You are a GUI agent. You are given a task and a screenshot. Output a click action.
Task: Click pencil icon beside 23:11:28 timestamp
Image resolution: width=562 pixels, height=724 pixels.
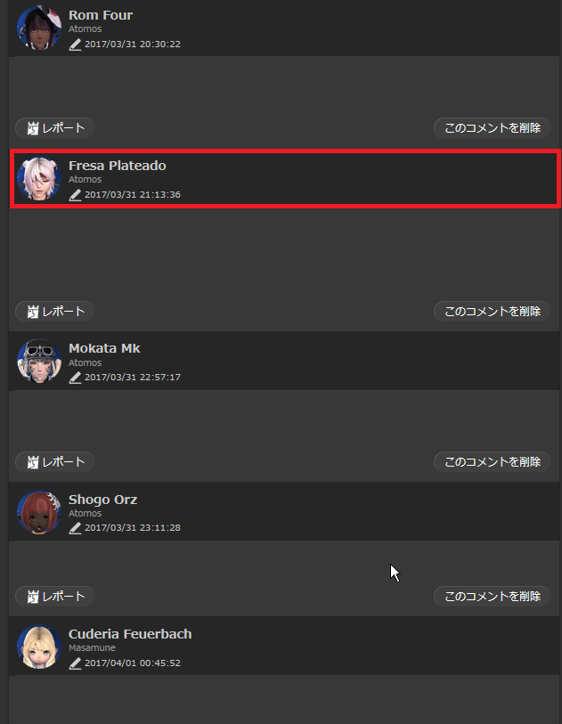coord(75,528)
